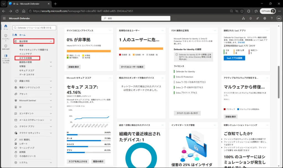The width and height of the screenshot is (283, 168).
Task: Expand the 脅威インテリジェンス section
Action: [x=51, y=87]
